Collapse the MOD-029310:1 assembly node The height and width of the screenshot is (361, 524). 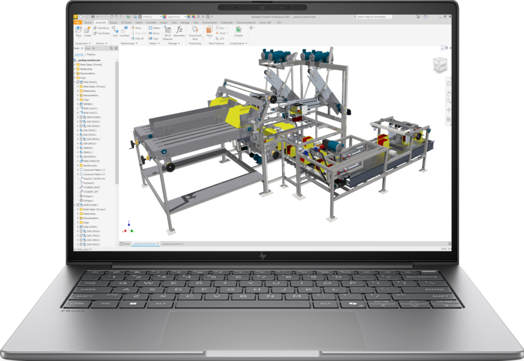point(75,82)
